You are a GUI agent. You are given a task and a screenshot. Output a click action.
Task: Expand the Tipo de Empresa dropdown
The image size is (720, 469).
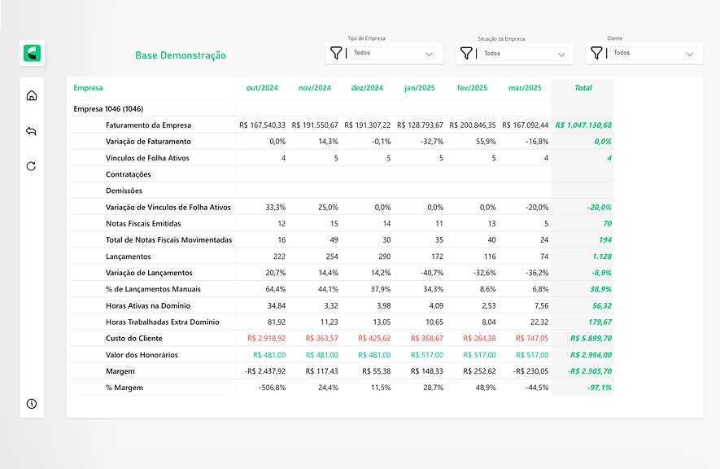[x=430, y=54]
